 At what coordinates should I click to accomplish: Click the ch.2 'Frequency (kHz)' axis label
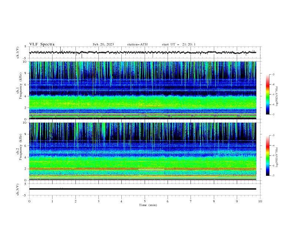[x=21, y=147]
